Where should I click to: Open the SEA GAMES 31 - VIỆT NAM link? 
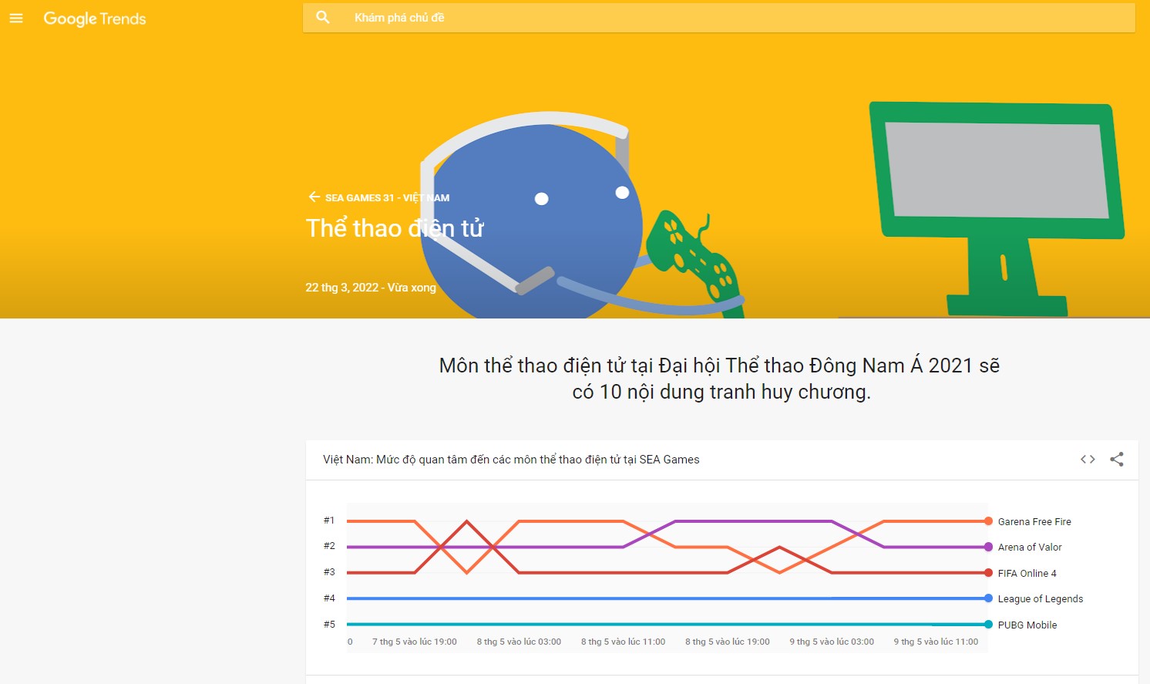pyautogui.click(x=387, y=197)
